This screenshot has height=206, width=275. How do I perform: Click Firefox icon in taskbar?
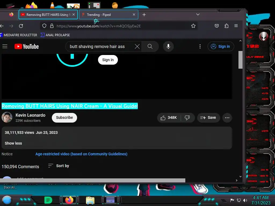coord(69,200)
